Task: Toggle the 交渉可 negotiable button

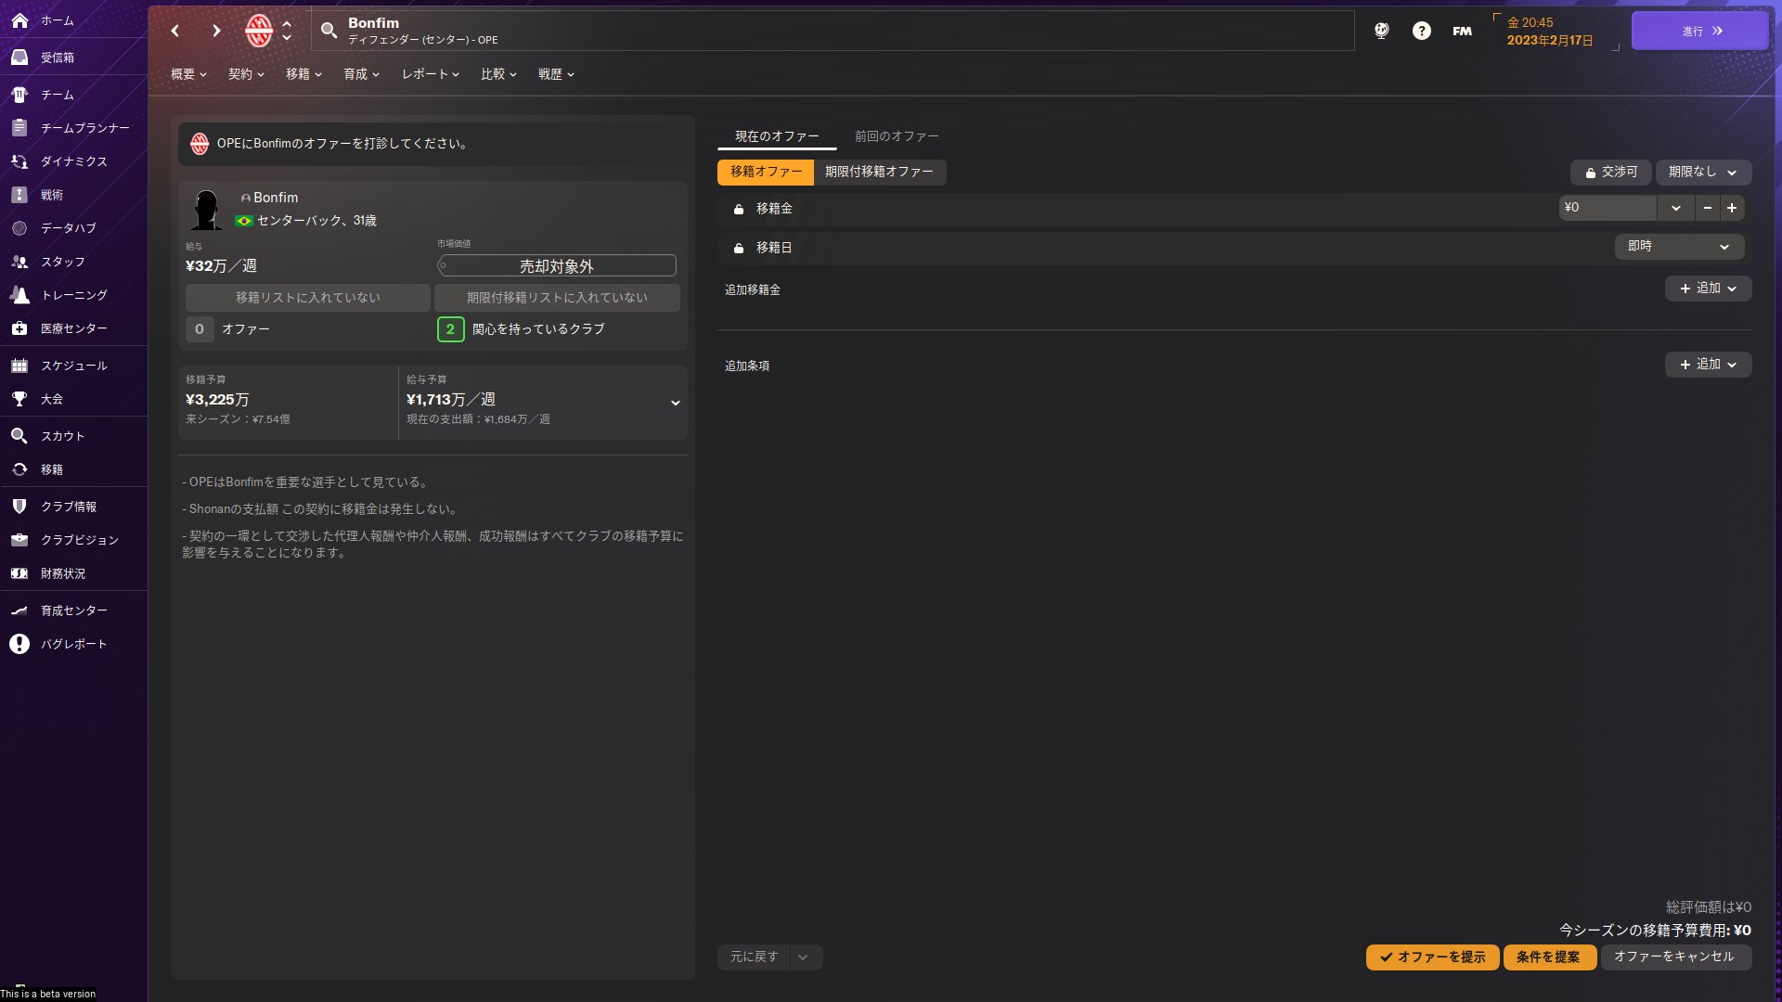Action: coord(1610,173)
